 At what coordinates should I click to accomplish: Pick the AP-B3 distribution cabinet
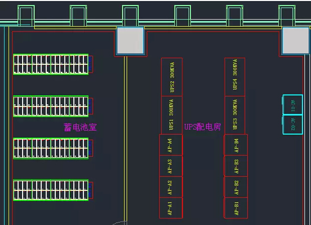236,166
